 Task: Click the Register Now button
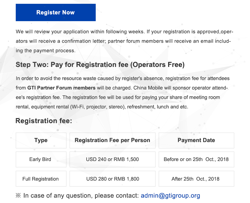56,12
